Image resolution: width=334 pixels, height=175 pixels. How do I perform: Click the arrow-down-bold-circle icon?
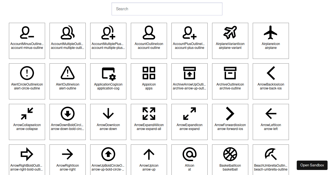tap(68, 113)
